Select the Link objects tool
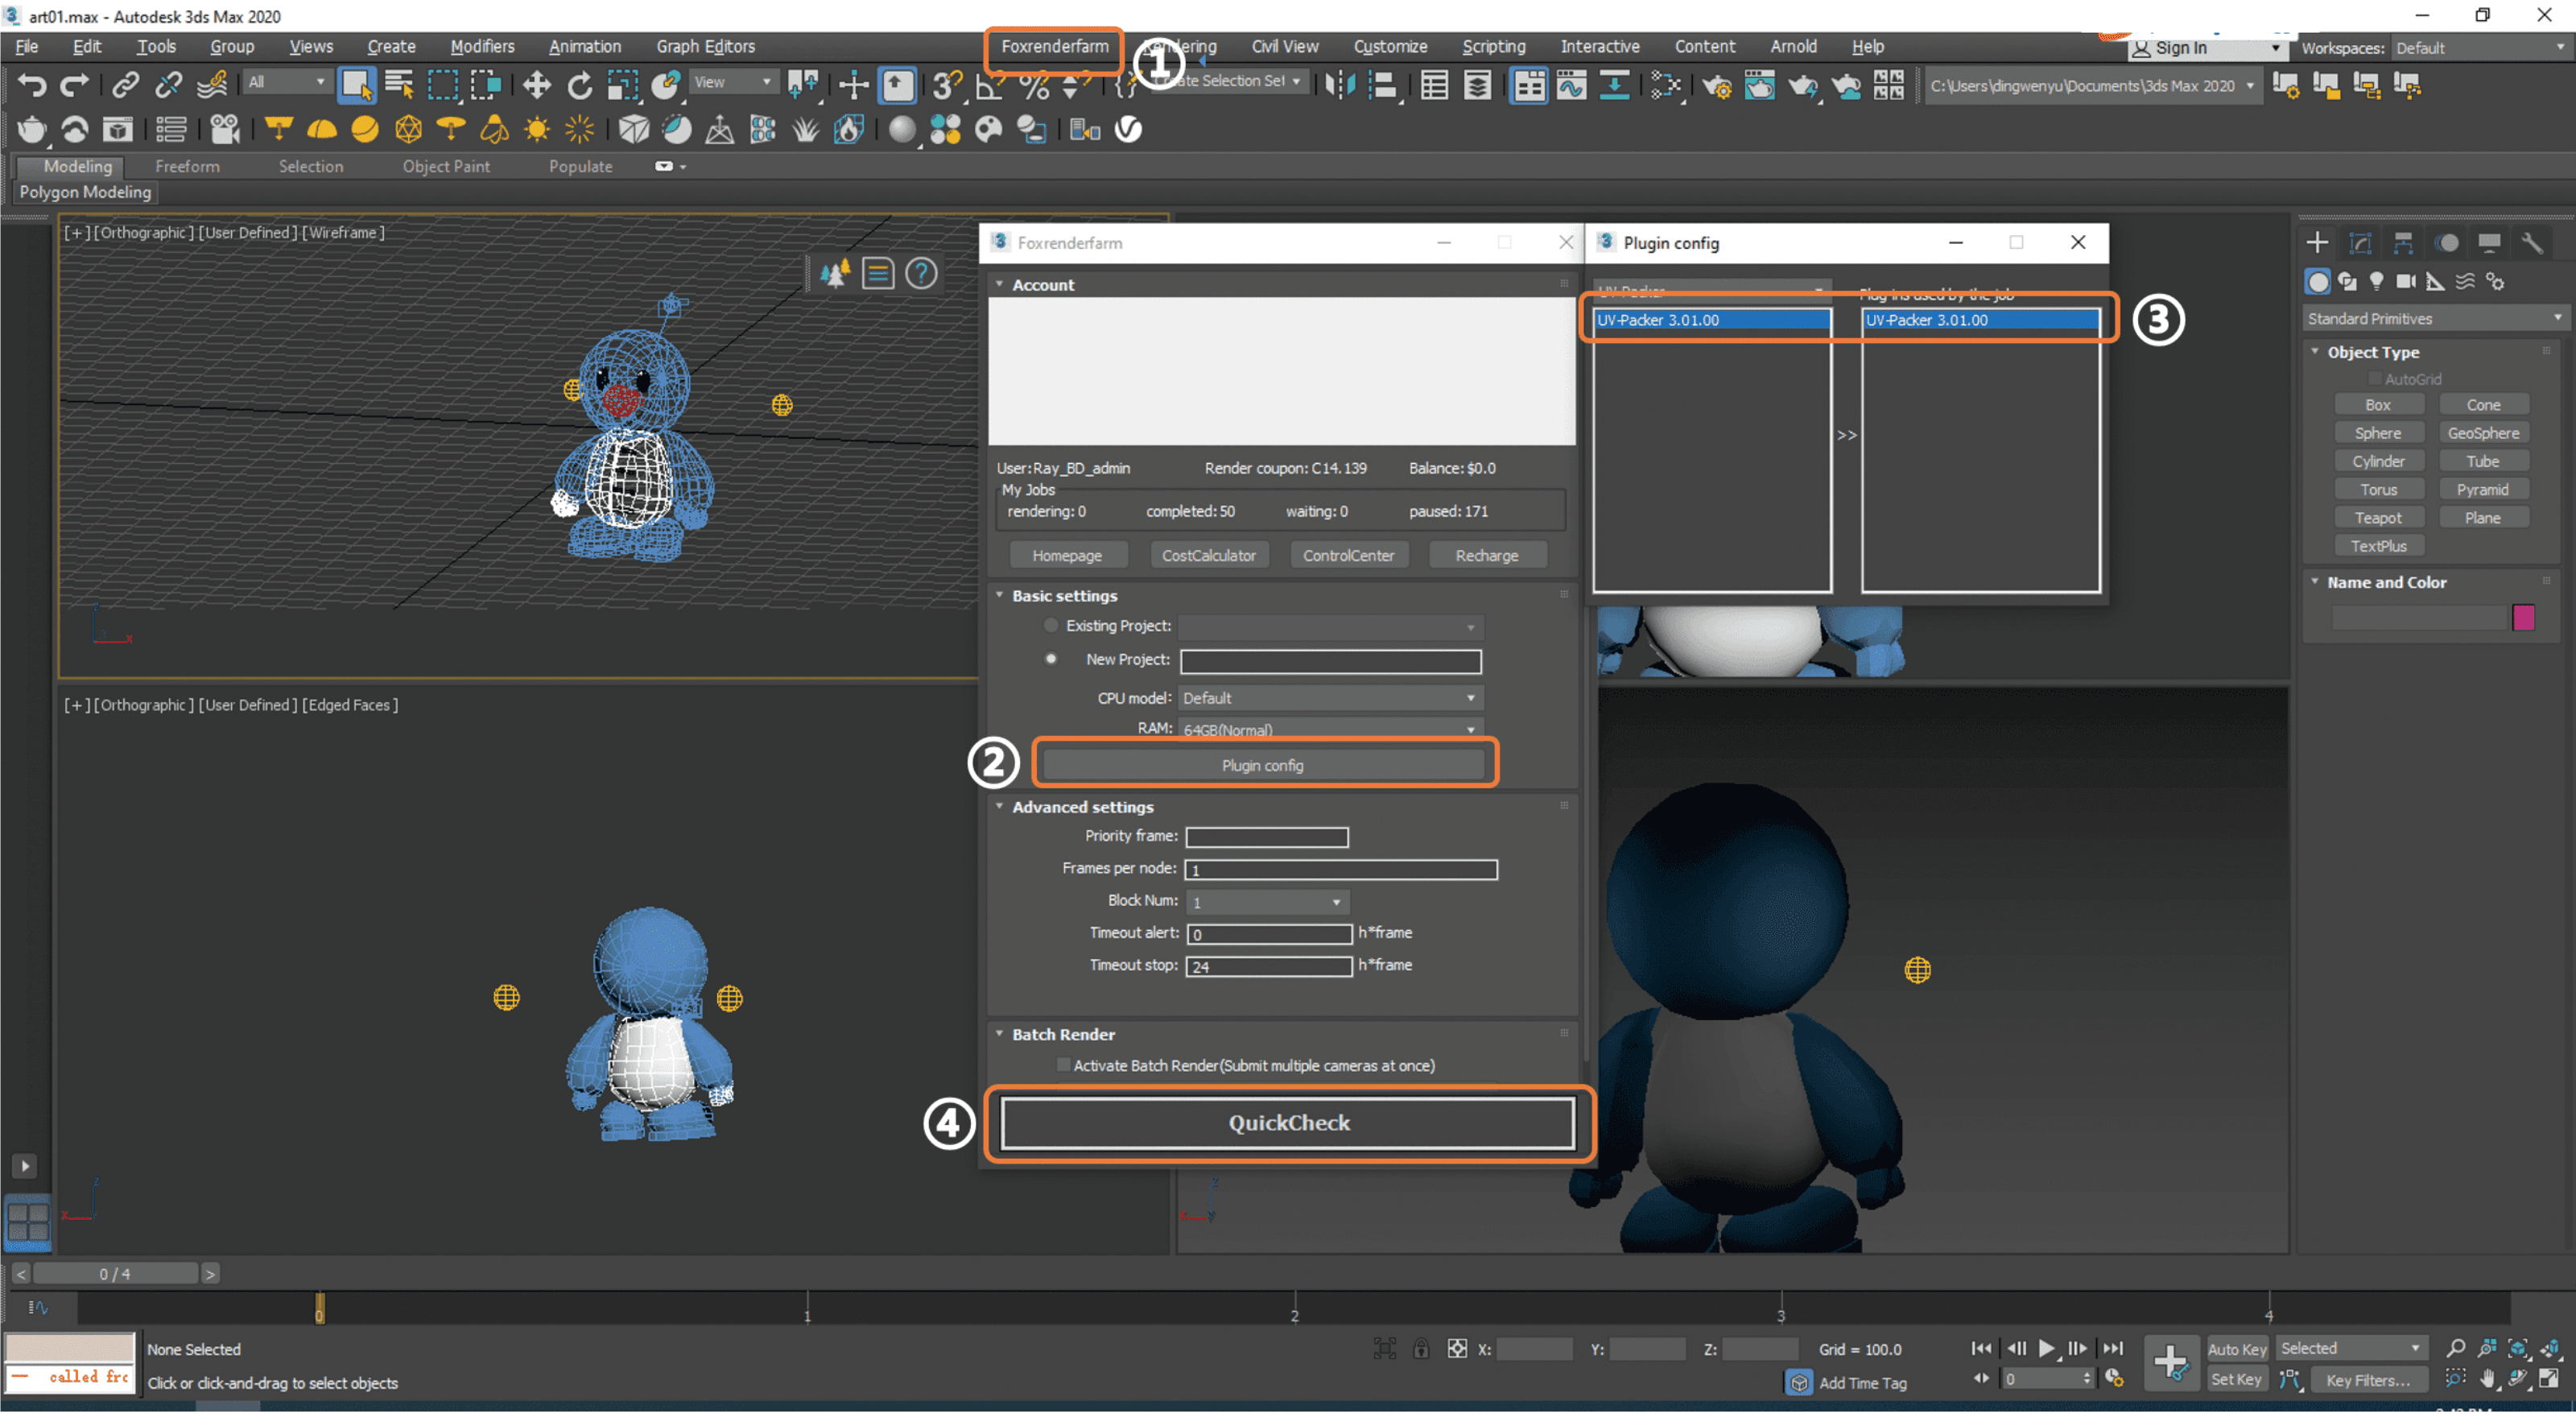The image size is (2576, 1414). click(x=125, y=86)
